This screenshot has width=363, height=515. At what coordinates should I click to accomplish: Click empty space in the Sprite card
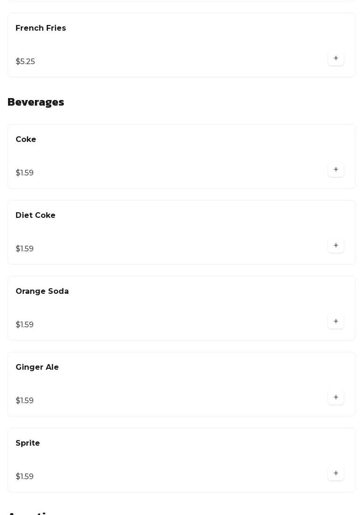(179, 460)
